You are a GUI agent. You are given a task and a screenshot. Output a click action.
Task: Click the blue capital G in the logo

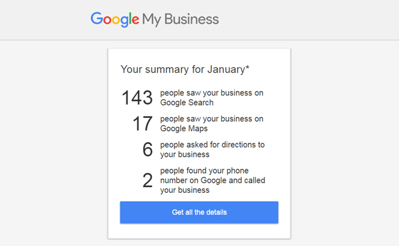pos(97,19)
